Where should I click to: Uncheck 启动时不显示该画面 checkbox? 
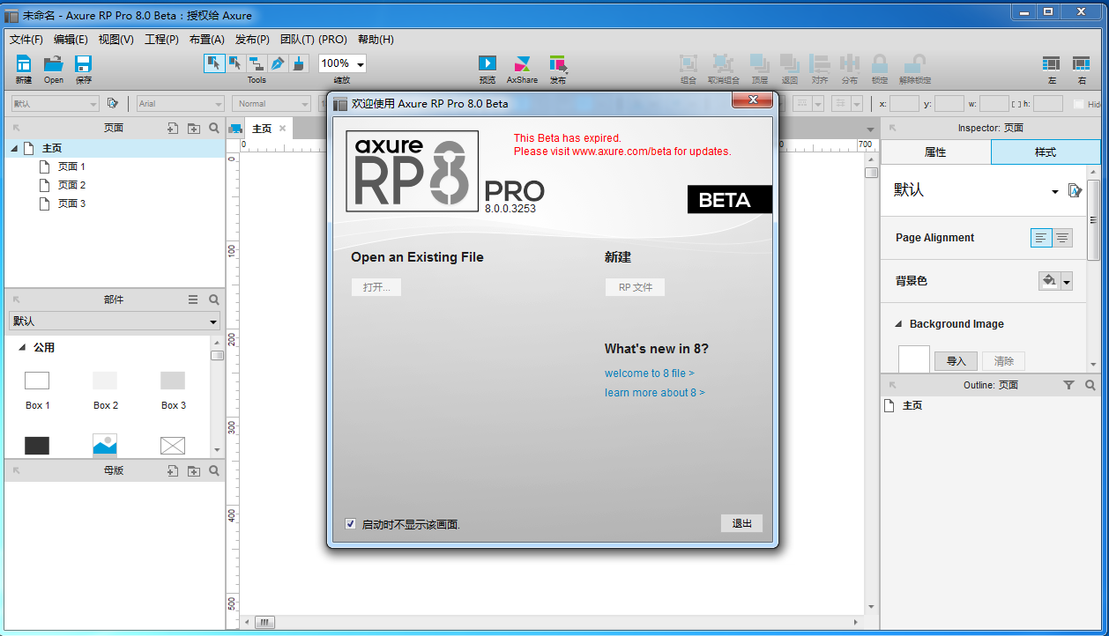[x=350, y=524]
